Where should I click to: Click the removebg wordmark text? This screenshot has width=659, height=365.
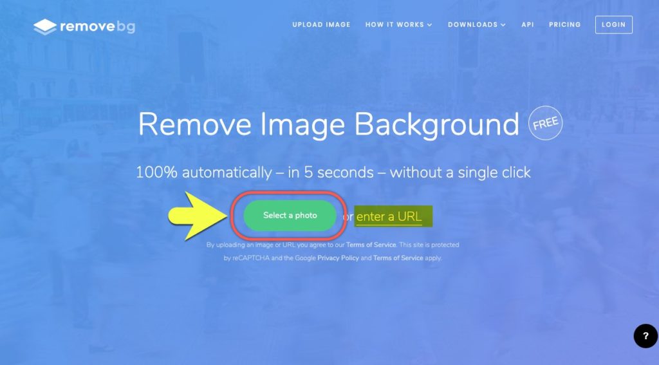pos(98,26)
